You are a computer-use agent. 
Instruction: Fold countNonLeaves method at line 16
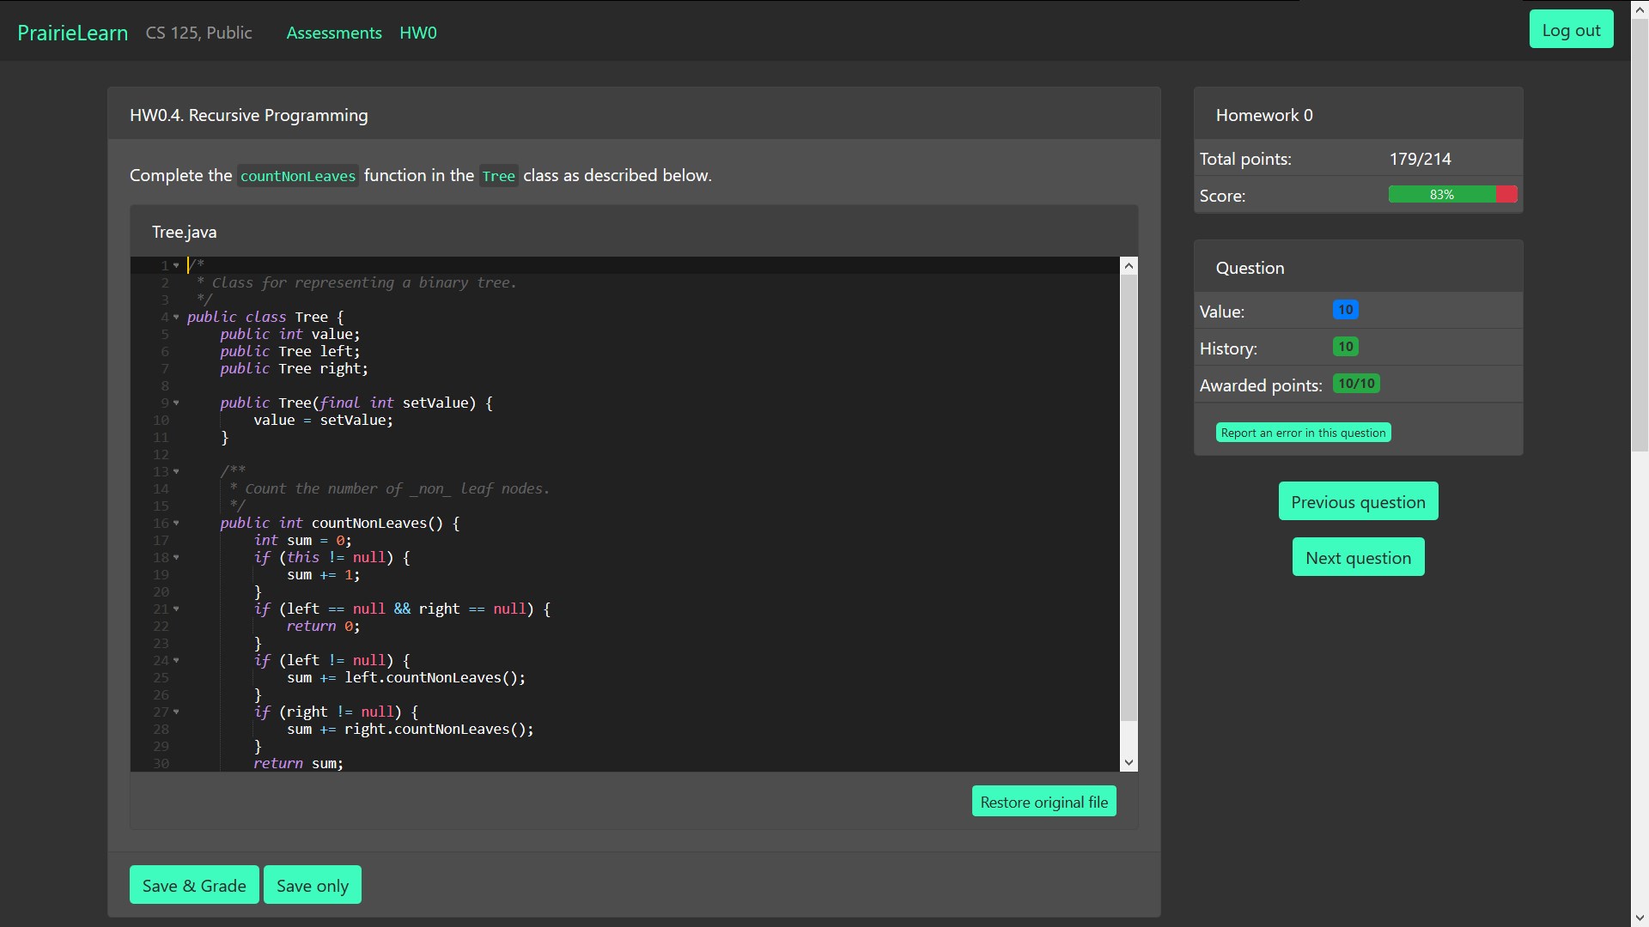[176, 523]
